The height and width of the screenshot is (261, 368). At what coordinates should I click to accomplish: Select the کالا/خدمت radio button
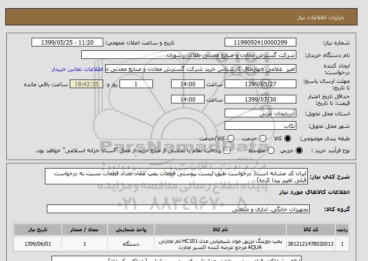click(x=231, y=138)
